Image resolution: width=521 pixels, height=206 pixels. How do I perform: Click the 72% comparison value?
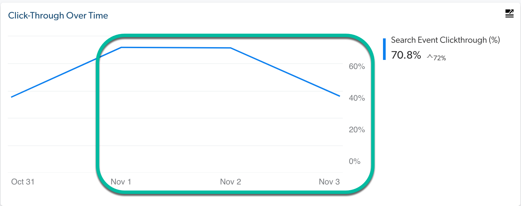point(440,57)
